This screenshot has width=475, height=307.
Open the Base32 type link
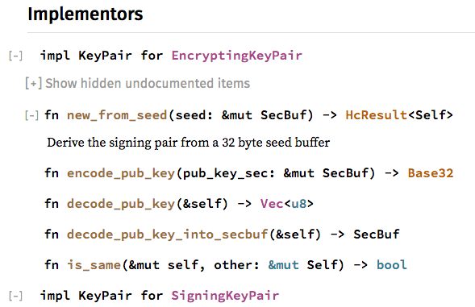tap(431, 173)
